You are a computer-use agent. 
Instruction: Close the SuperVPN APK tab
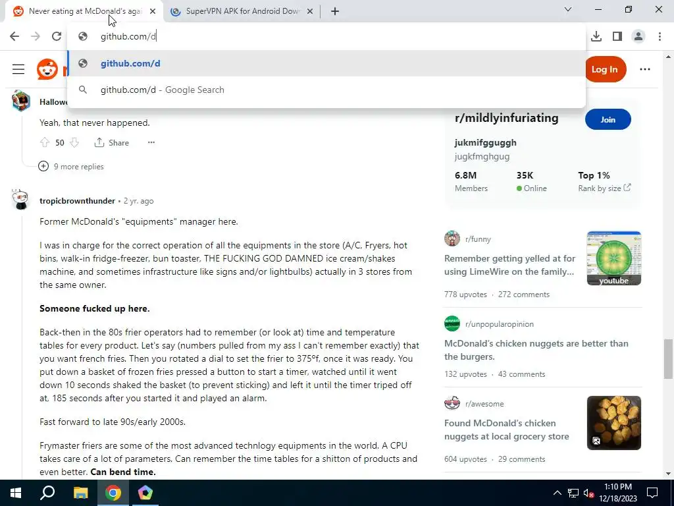pos(310,12)
